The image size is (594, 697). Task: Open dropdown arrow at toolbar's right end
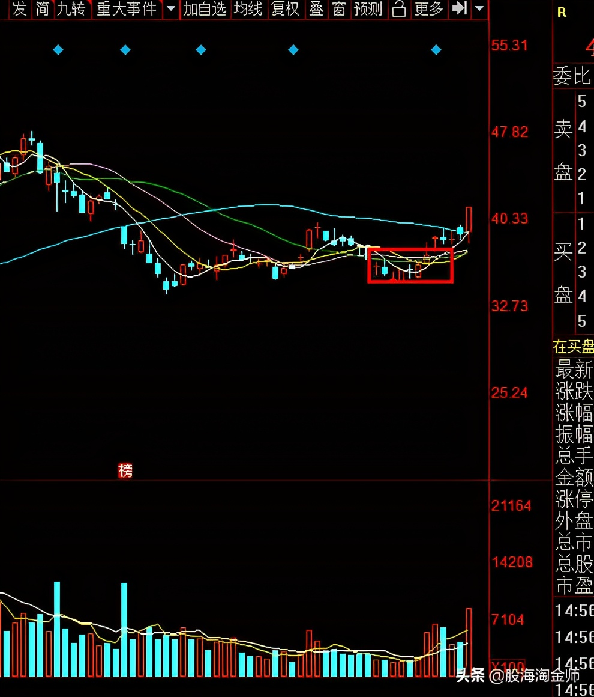[x=479, y=9]
